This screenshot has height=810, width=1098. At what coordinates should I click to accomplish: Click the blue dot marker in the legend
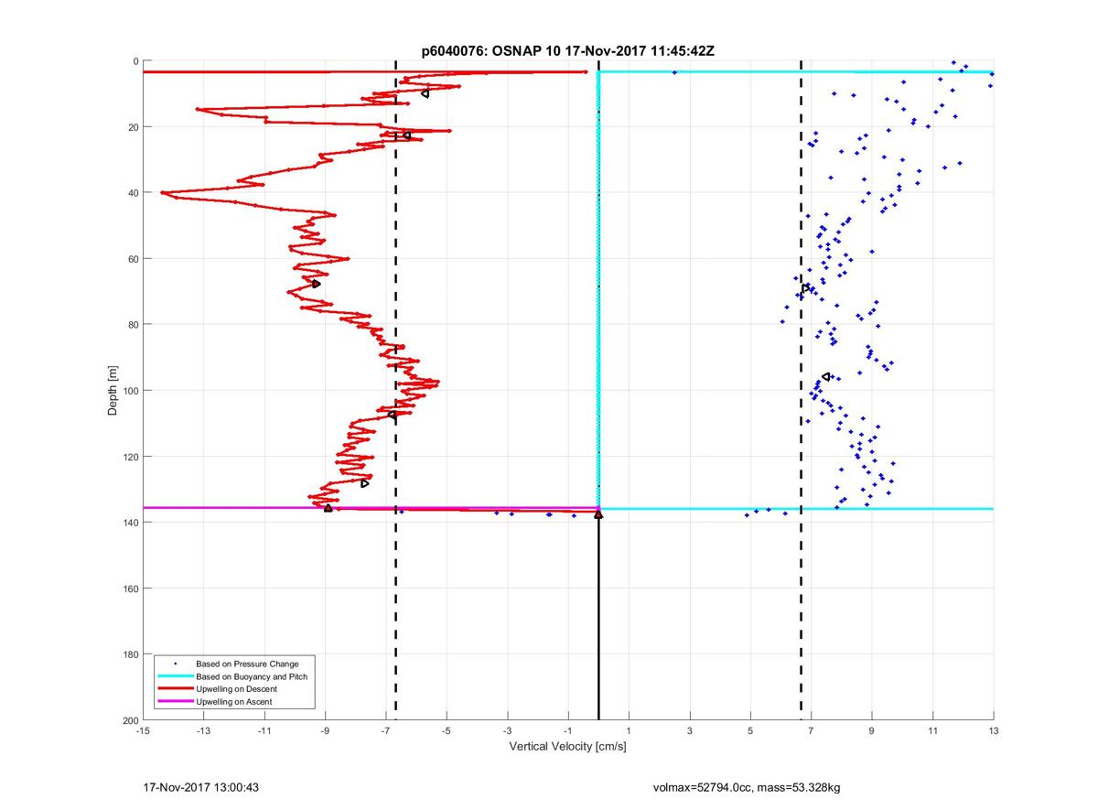pyautogui.click(x=175, y=664)
